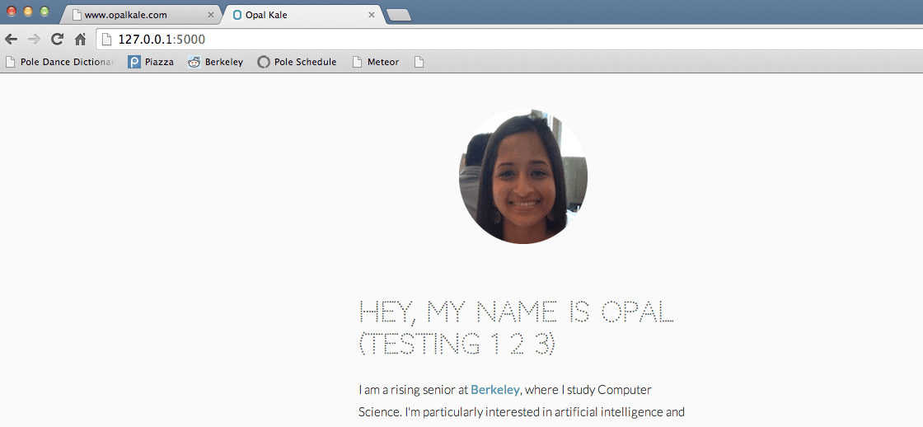This screenshot has height=427, width=923.
Task: Click the circular profile photo
Action: click(522, 176)
